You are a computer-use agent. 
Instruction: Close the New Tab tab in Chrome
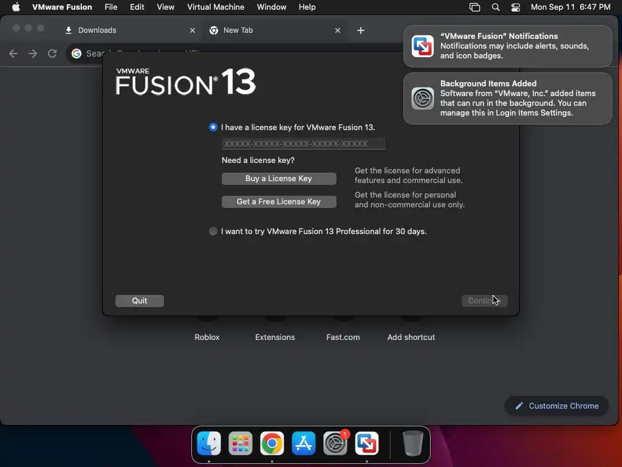pyautogui.click(x=338, y=30)
